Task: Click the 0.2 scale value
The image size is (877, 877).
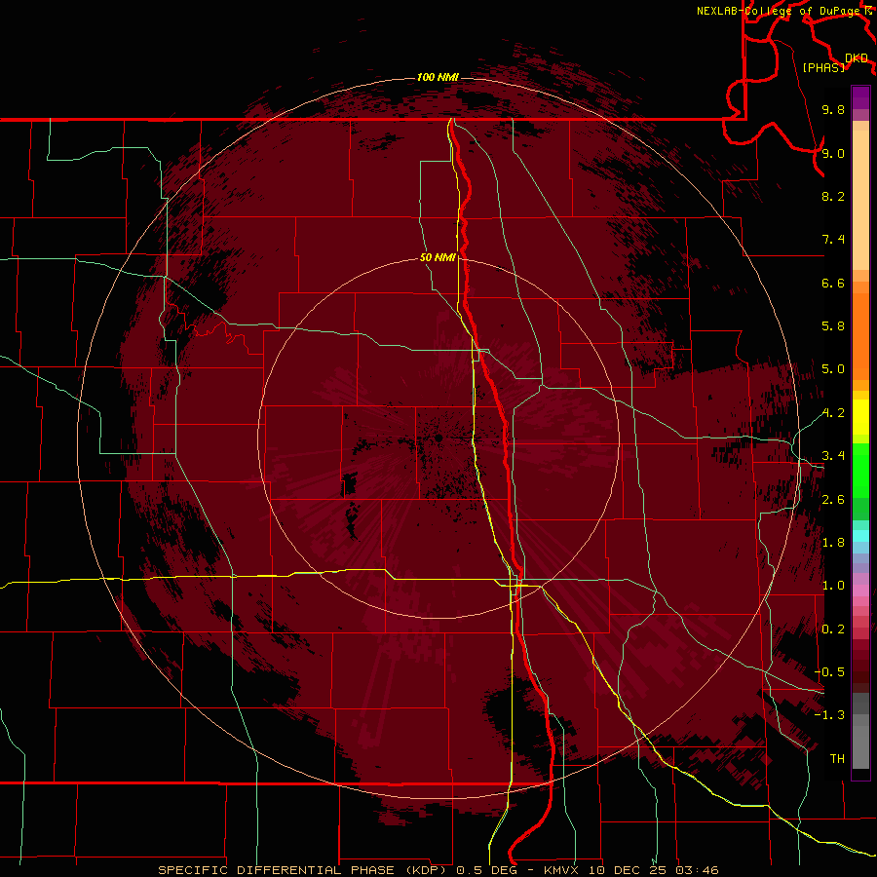Action: [x=833, y=629]
